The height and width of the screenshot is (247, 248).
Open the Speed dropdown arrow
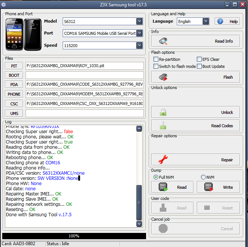139,45
